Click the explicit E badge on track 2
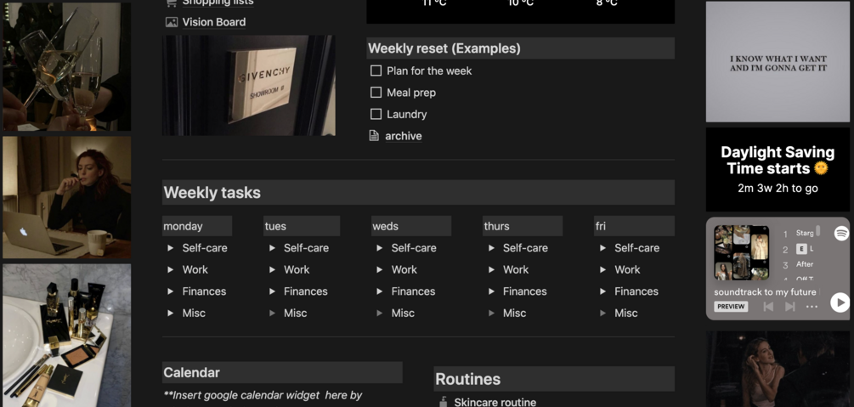The height and width of the screenshot is (407, 854). (x=801, y=249)
